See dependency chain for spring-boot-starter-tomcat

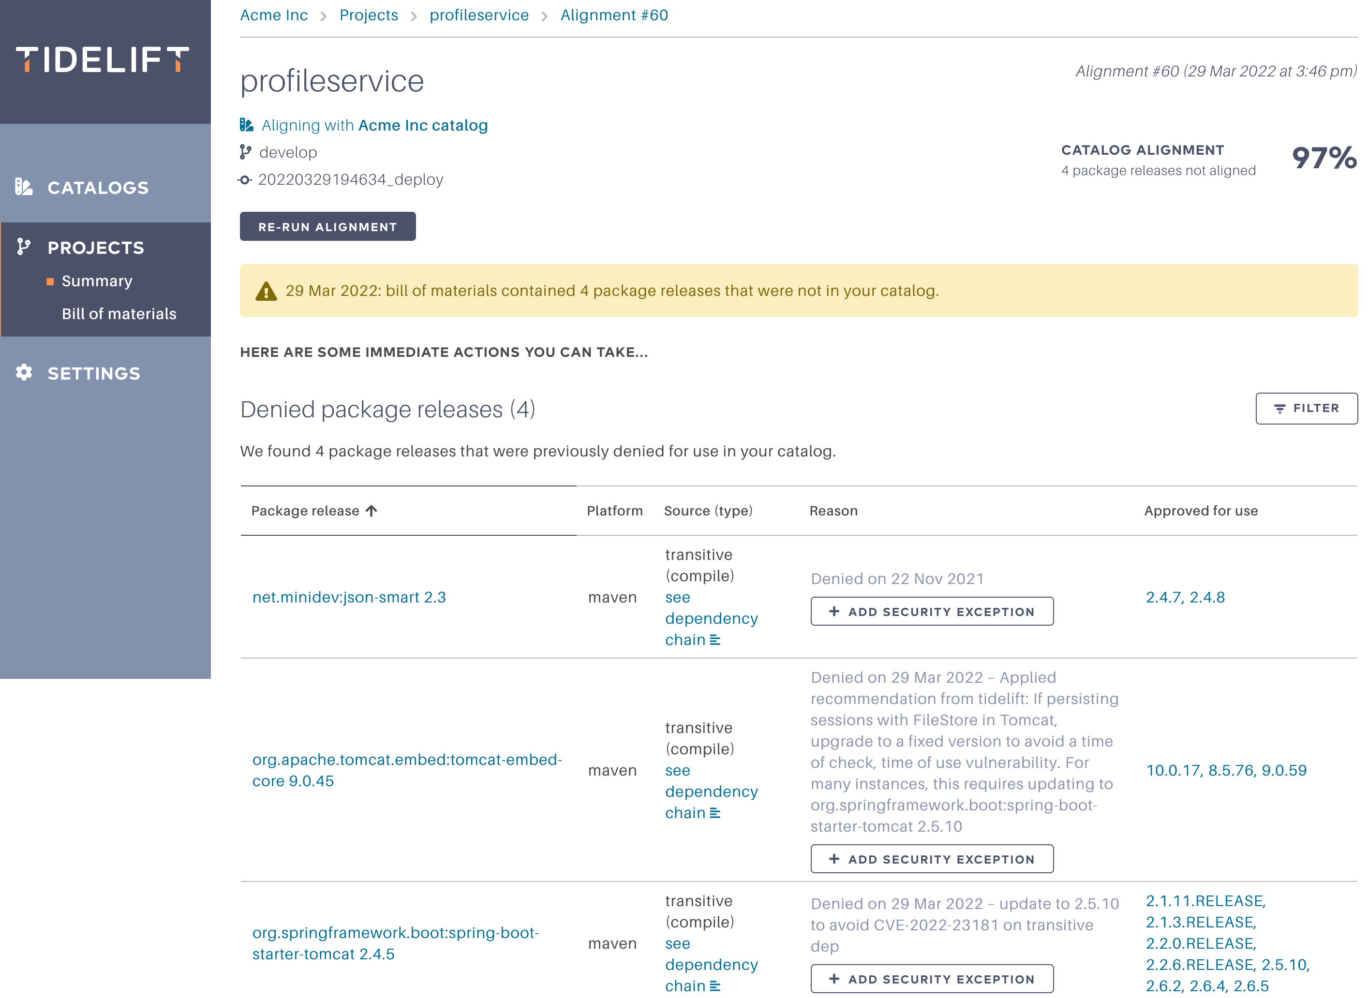[x=711, y=964]
